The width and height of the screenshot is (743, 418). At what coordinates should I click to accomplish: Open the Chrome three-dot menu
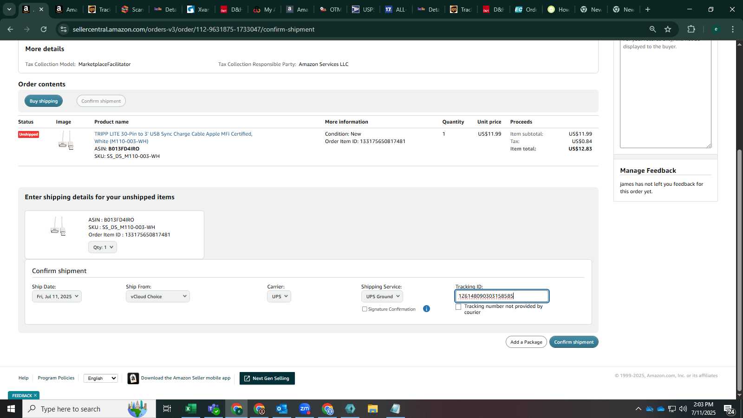click(x=733, y=29)
